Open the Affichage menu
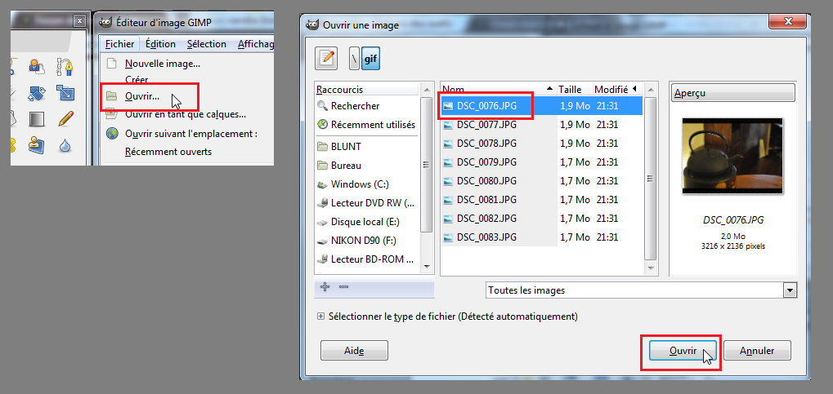The height and width of the screenshot is (394, 833). [x=256, y=44]
